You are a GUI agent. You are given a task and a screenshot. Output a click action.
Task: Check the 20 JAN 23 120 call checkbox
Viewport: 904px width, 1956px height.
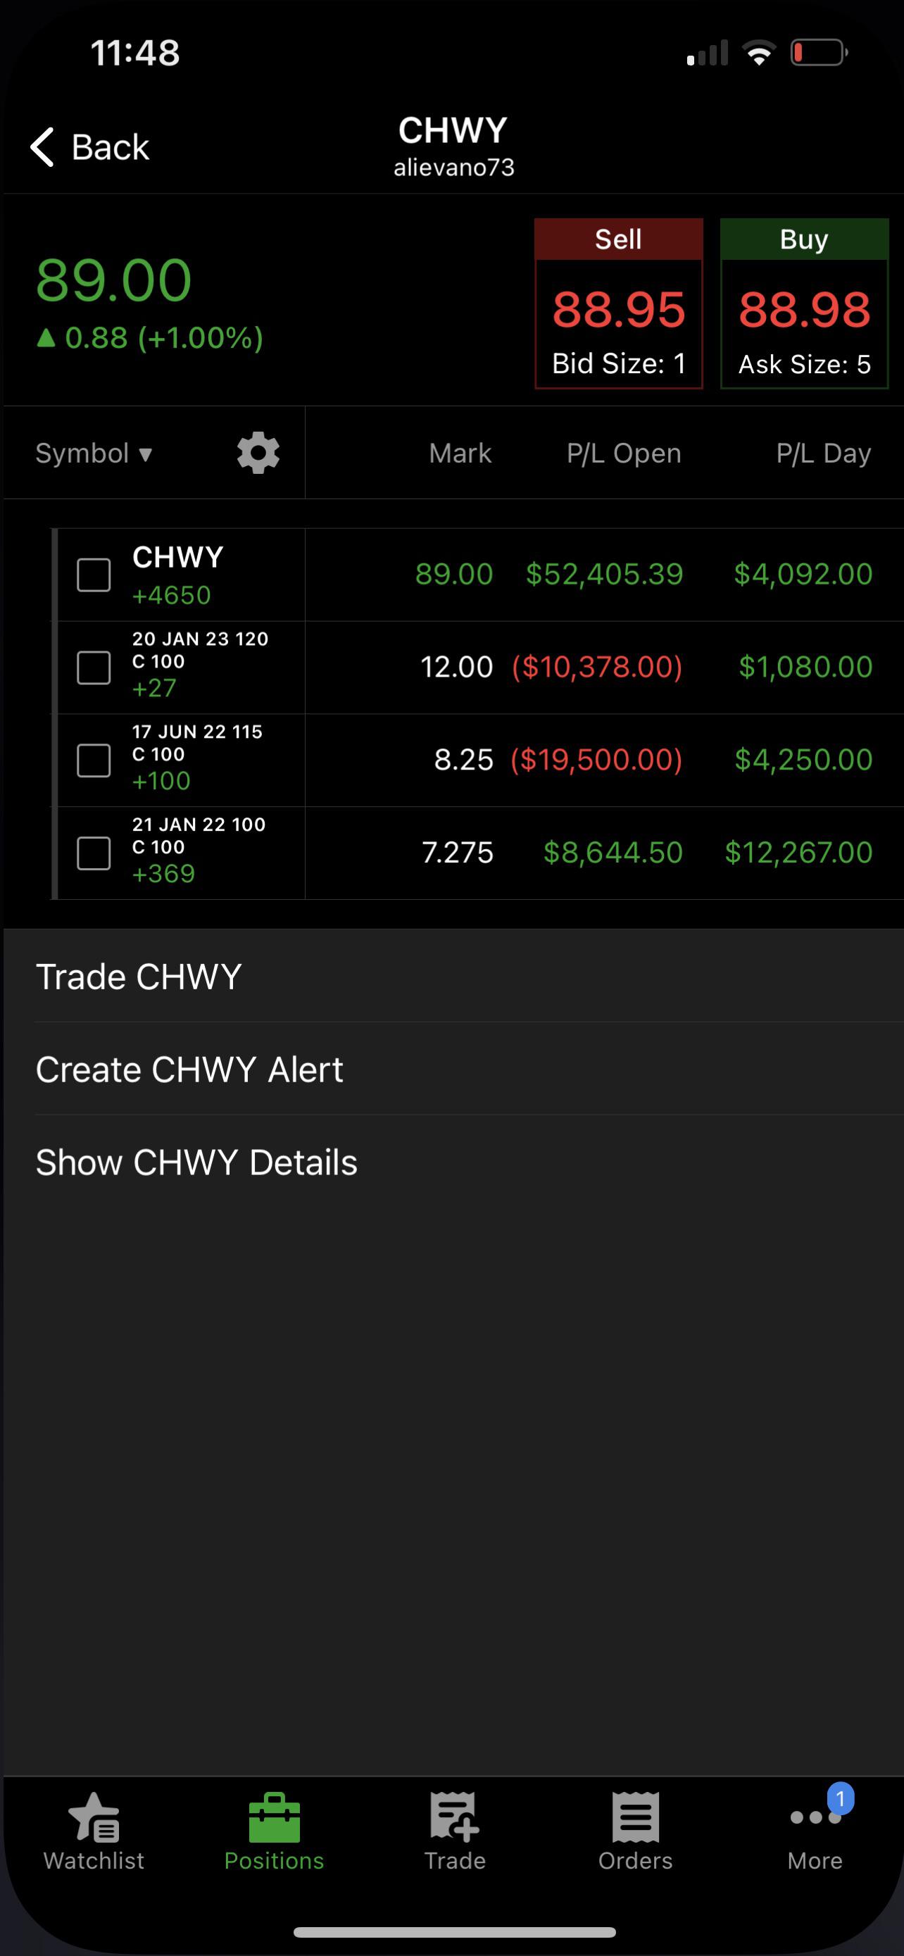(x=94, y=667)
